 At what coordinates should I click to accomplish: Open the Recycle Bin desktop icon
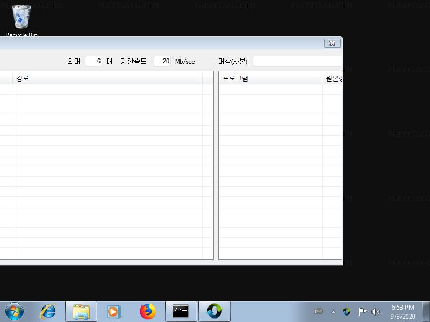coord(21,20)
